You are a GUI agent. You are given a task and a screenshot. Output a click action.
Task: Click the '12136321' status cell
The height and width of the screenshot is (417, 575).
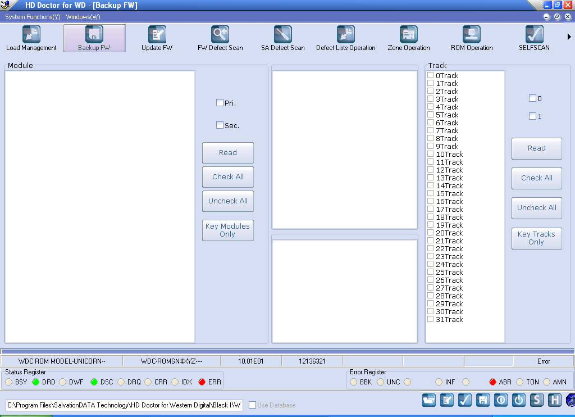[x=312, y=361]
